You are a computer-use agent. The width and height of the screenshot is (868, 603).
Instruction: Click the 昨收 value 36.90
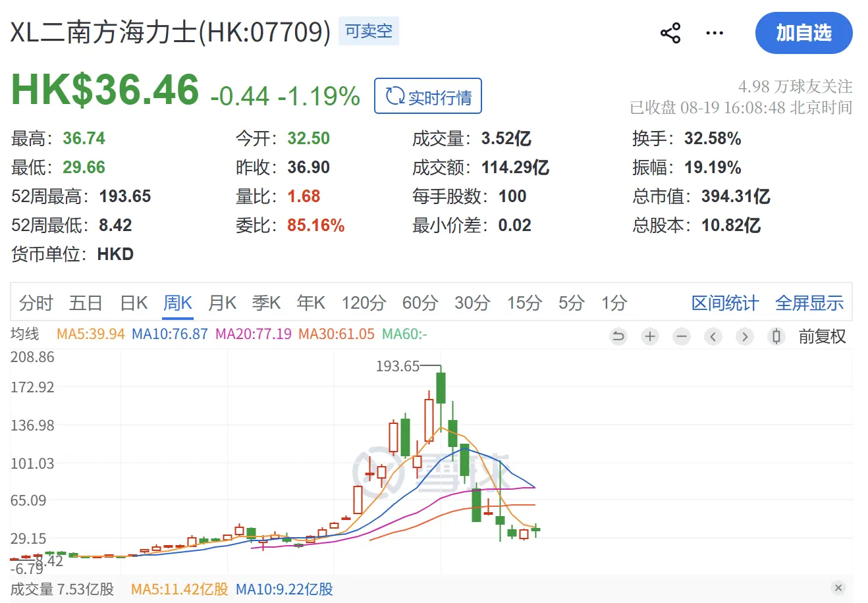[308, 167]
